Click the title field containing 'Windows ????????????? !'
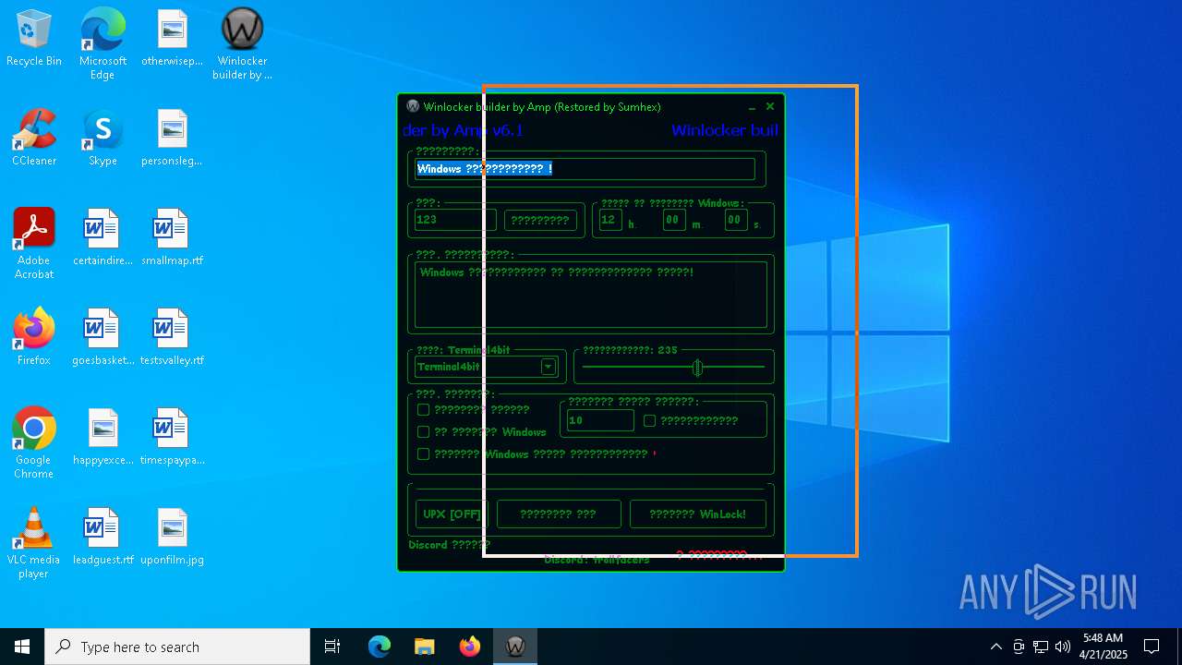Viewport: 1182px width, 665px height. (x=585, y=169)
